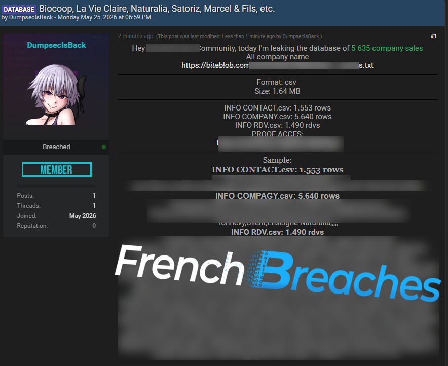This screenshot has width=448, height=366.
Task: Click the Threads count value
Action: point(94,206)
